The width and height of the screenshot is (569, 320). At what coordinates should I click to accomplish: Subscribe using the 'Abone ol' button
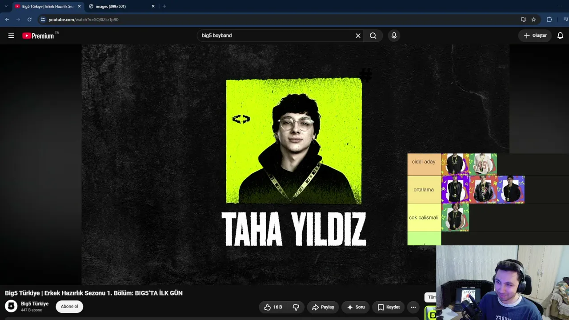coord(69,306)
